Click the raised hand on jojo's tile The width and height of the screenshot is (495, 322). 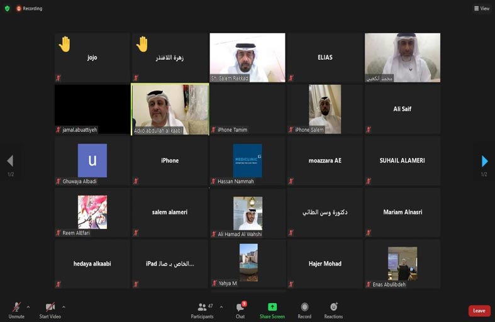click(64, 44)
